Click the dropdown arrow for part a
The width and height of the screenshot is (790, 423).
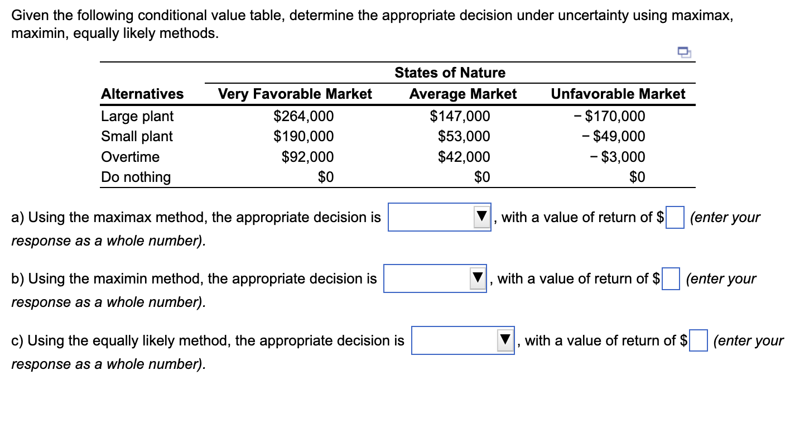click(481, 218)
